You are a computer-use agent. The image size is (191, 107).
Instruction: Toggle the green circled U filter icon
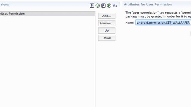(98, 6)
